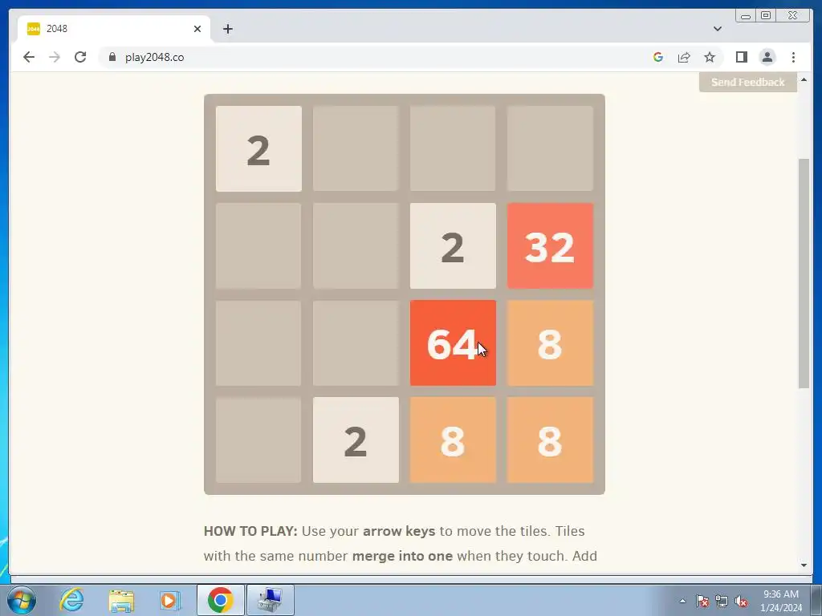Expand the tab search chevron

pyautogui.click(x=718, y=29)
